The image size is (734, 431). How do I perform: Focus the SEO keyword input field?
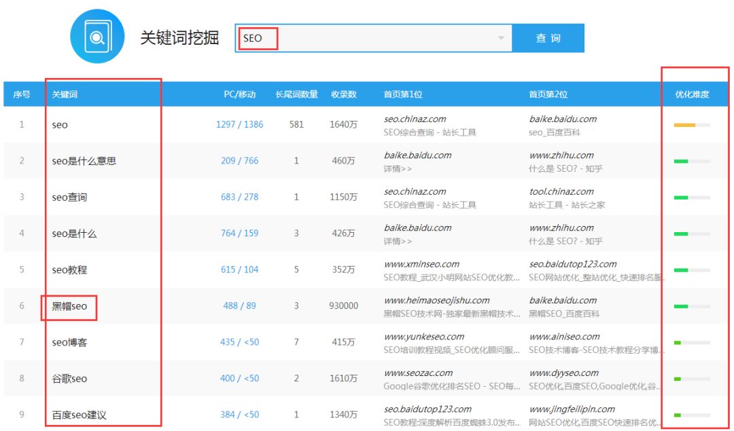[374, 38]
